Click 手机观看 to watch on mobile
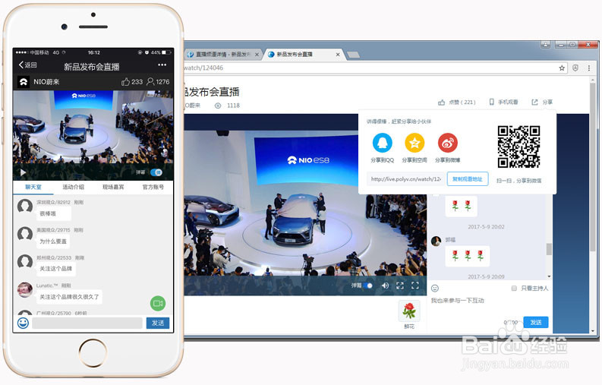The height and width of the screenshot is (385, 602). 503,103
